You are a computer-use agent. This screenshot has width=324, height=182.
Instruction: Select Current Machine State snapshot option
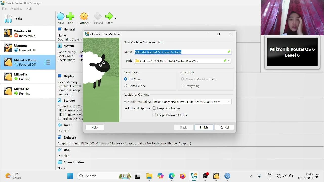[183, 79]
